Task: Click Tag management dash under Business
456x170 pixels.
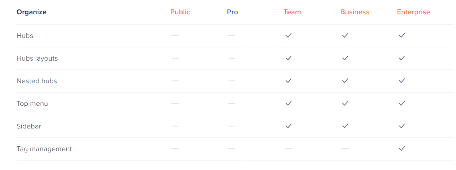Action: [345, 149]
